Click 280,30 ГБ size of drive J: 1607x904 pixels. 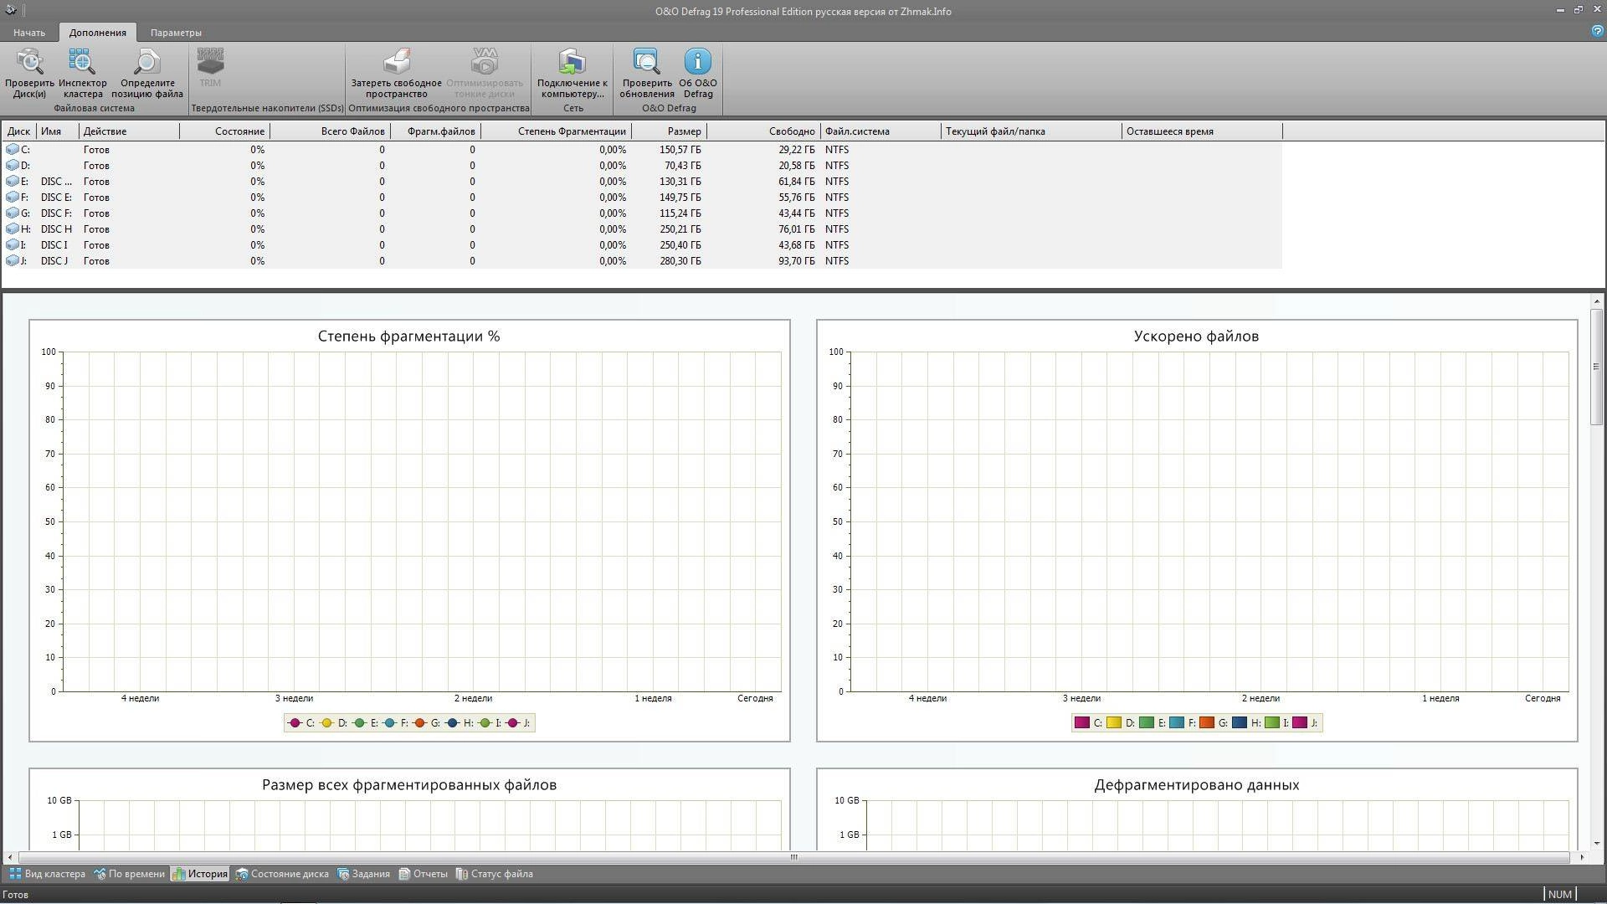click(680, 261)
